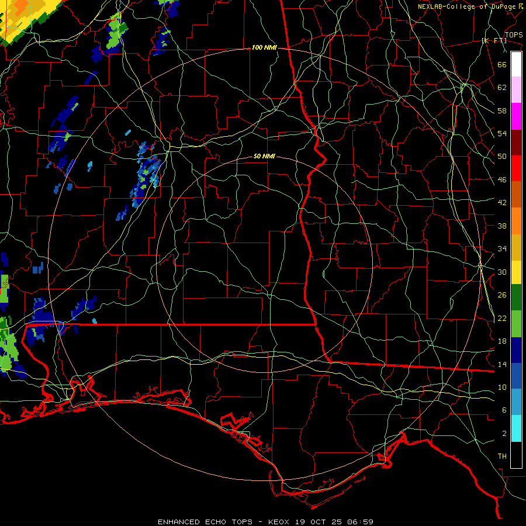Click the bright yellow legend swatch
This screenshot has height=526, width=526.
[516, 272]
